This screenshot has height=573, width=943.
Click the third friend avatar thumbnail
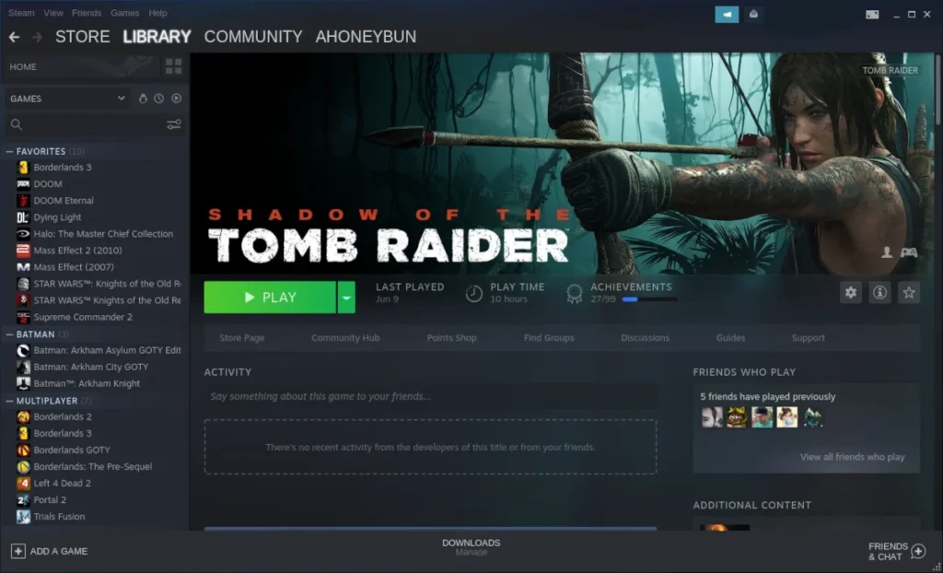click(762, 417)
